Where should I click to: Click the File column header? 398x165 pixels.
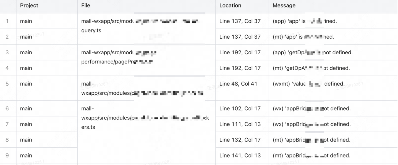tap(86, 6)
